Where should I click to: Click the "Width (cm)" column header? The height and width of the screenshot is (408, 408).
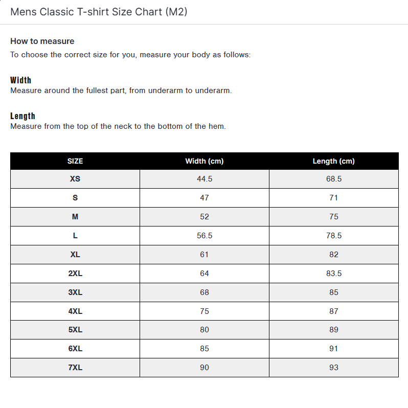pyautogui.click(x=205, y=161)
